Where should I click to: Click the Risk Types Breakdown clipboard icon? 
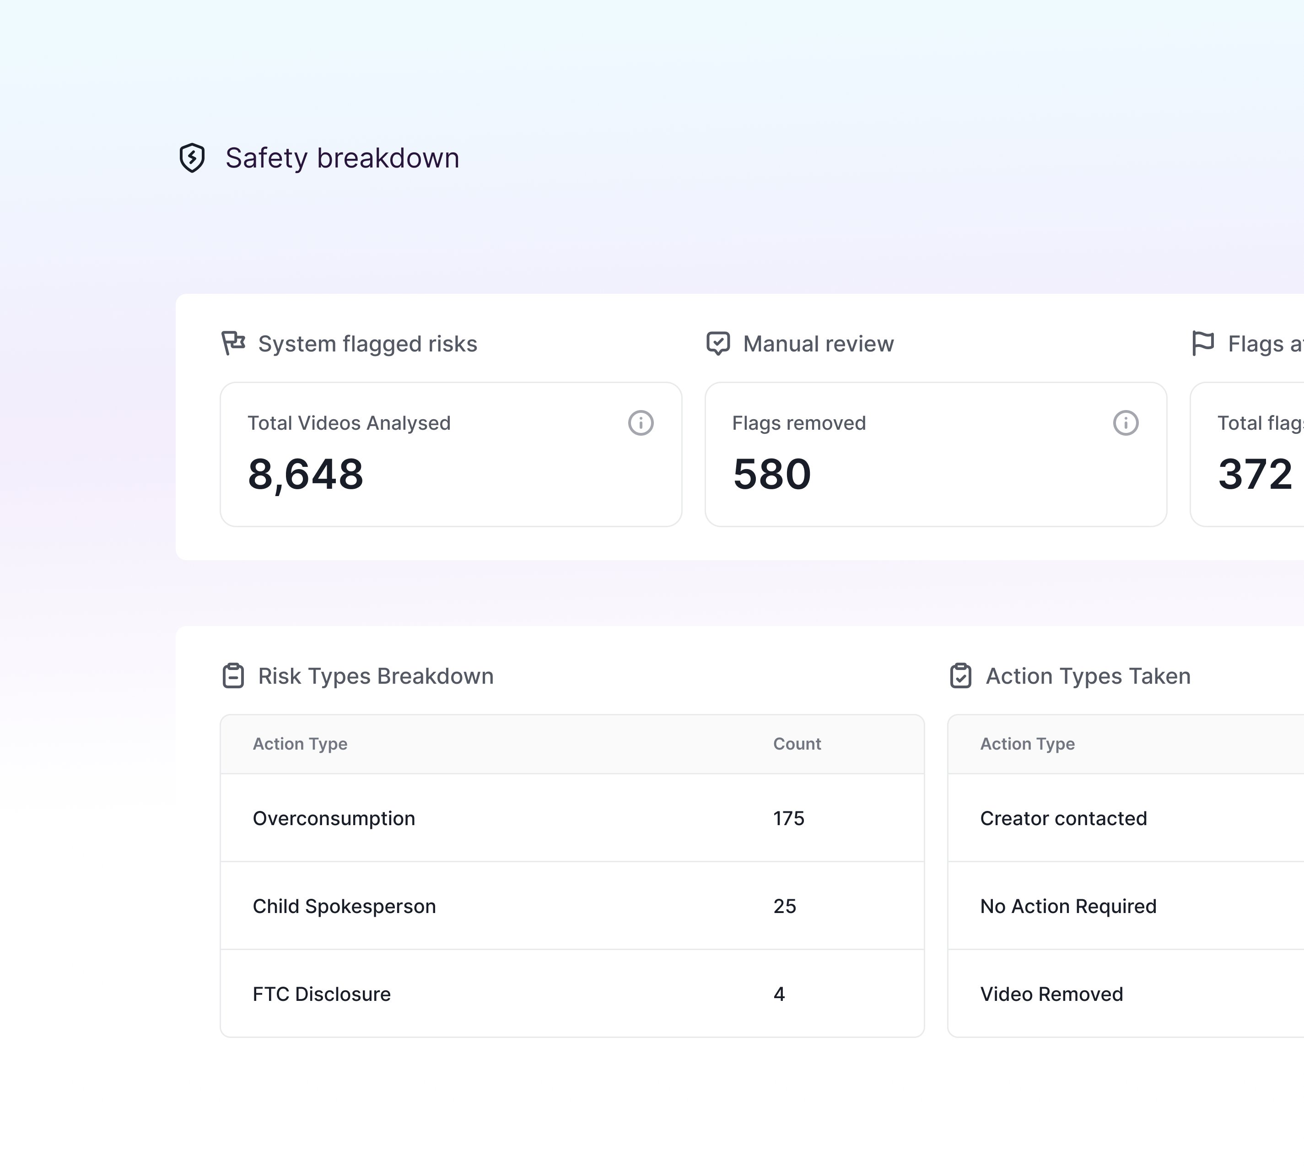tap(233, 676)
